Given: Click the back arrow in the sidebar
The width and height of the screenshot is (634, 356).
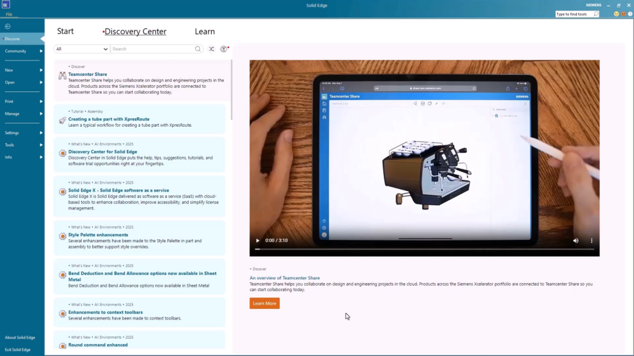Looking at the screenshot, I should 7,27.
